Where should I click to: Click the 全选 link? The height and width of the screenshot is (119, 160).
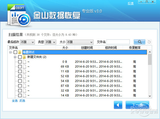[x=15, y=101]
